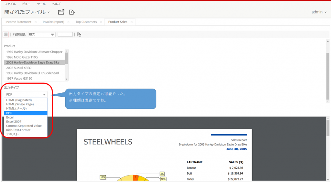Select 2002 Suzuki XREO product
The image size is (331, 182).
(34, 68)
